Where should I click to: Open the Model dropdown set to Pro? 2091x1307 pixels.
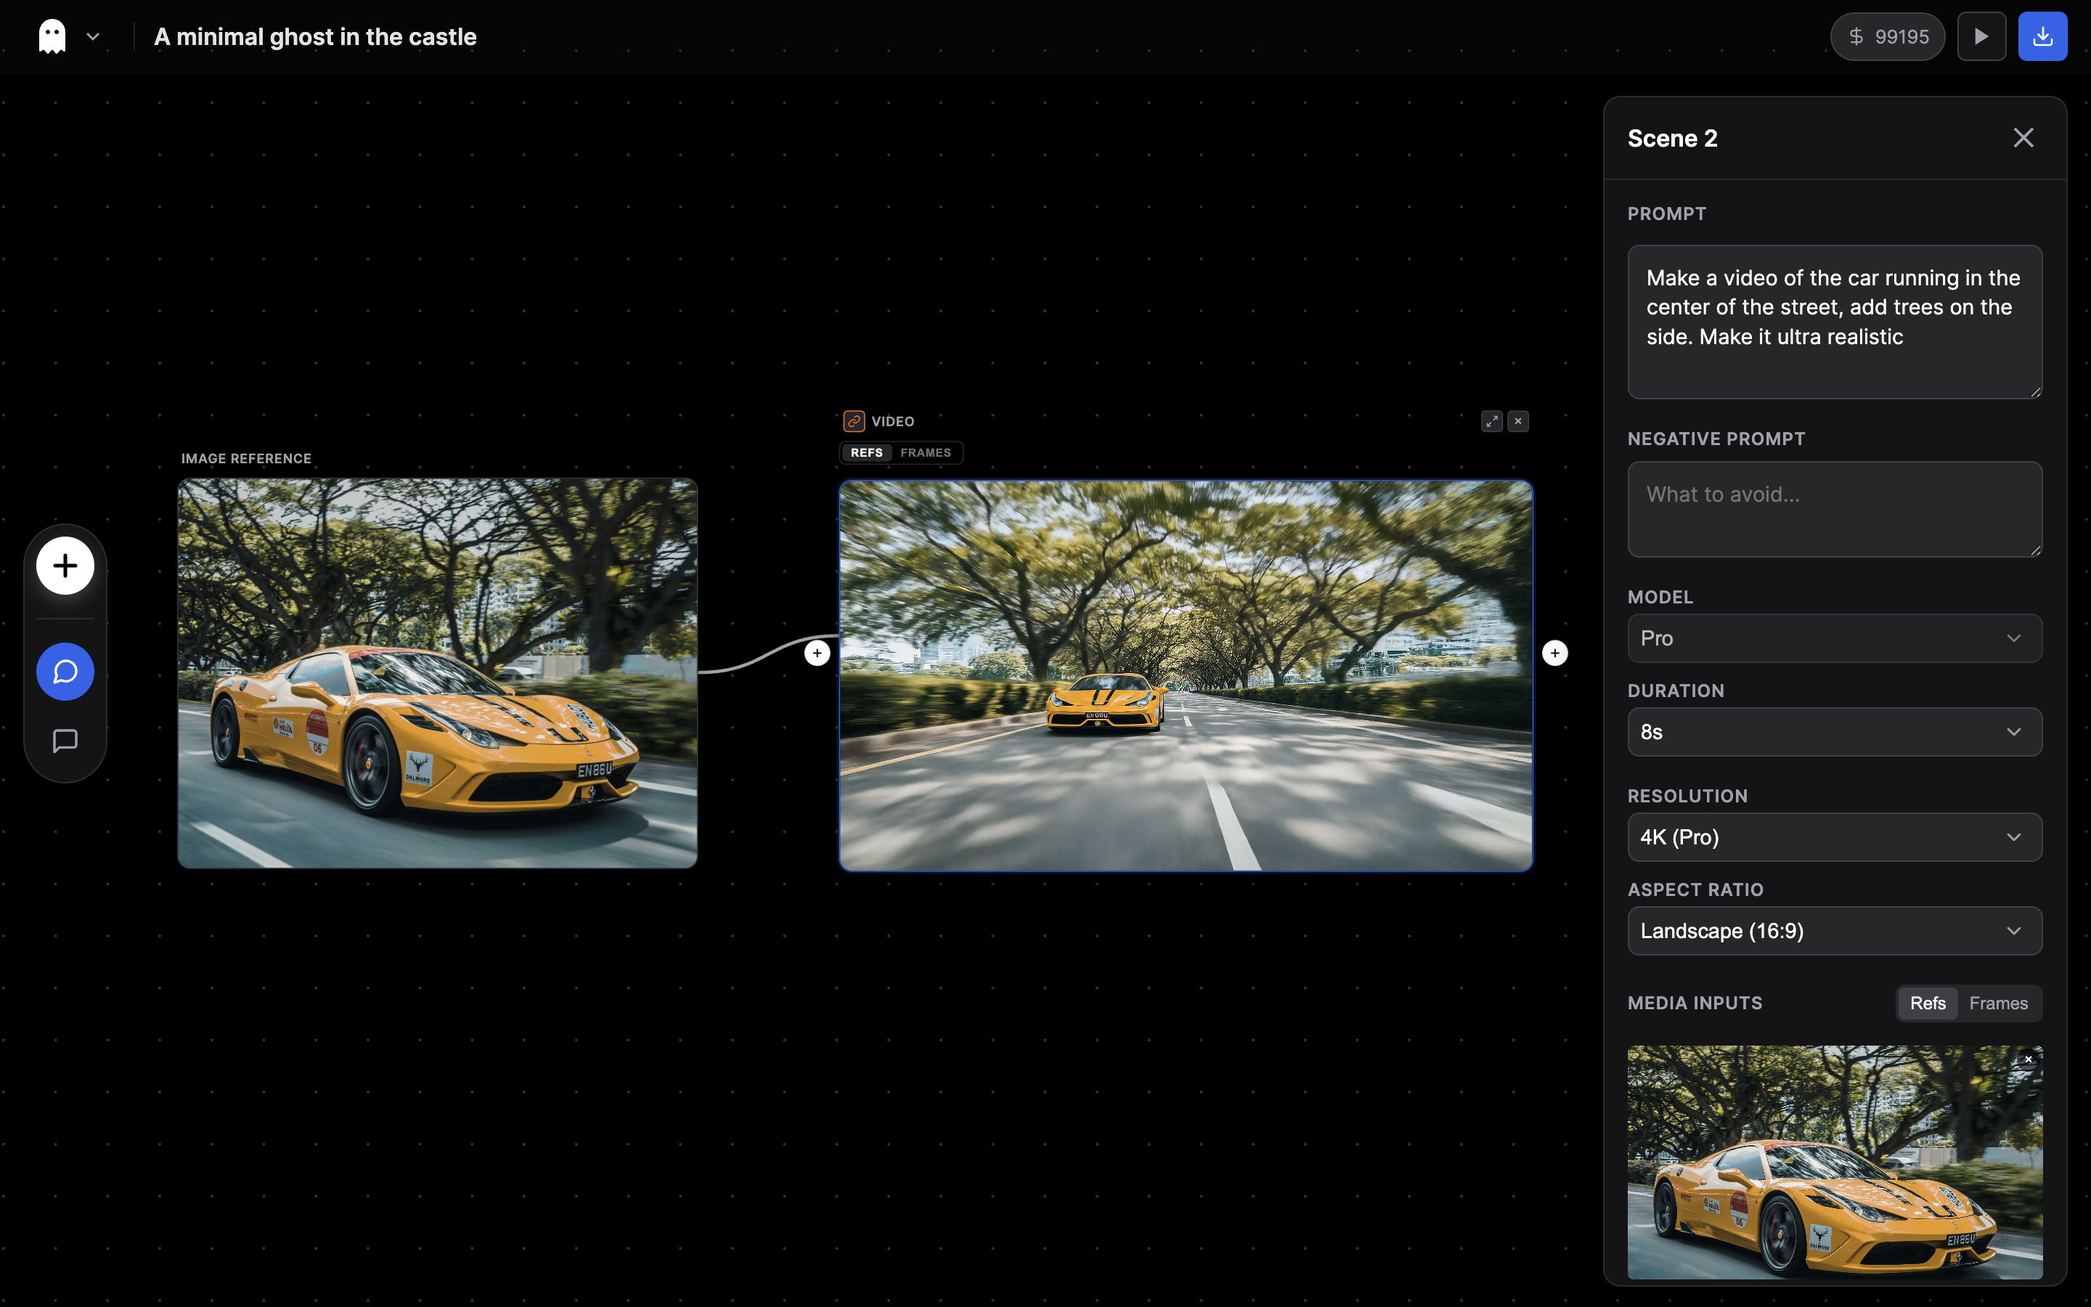click(1832, 637)
